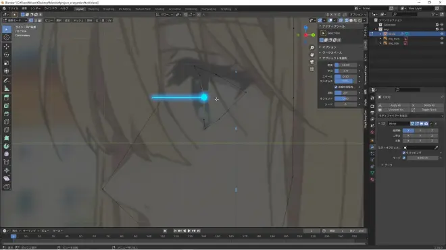This screenshot has width=446, height=250.
Task: Expand the オプション panel in sidebar
Action: click(320, 47)
